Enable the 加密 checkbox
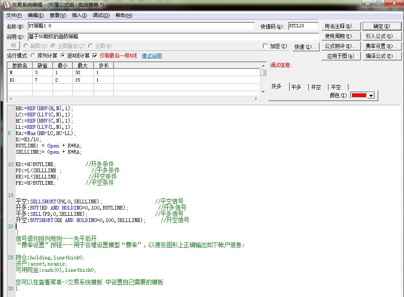Image resolution: width=404 pixels, height=297 pixels. [x=265, y=46]
